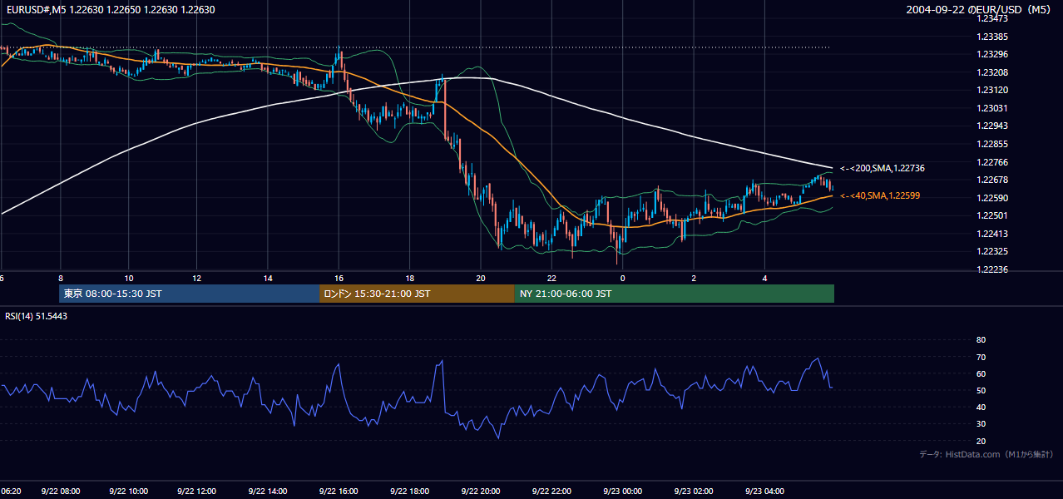Click the RSI(14) 51.5443 indicator label
The height and width of the screenshot is (499, 1063).
pyautogui.click(x=37, y=316)
